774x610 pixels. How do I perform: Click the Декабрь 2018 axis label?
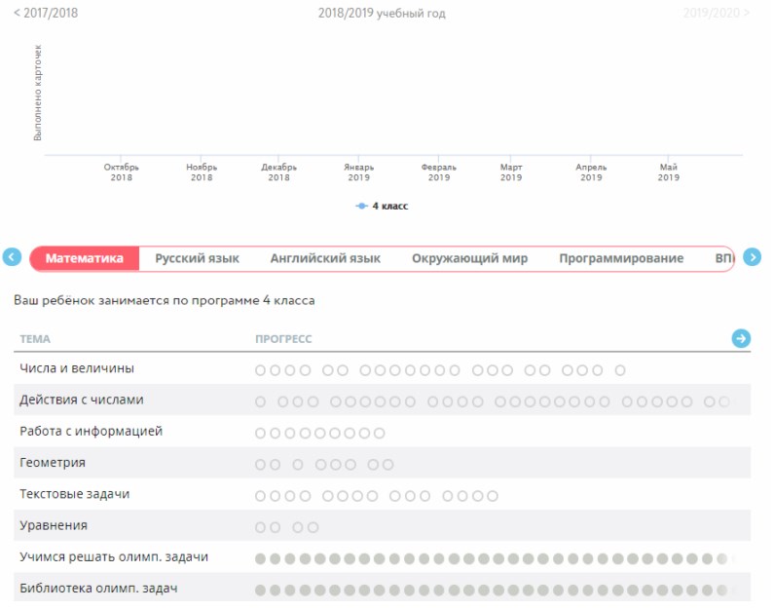coord(278,172)
